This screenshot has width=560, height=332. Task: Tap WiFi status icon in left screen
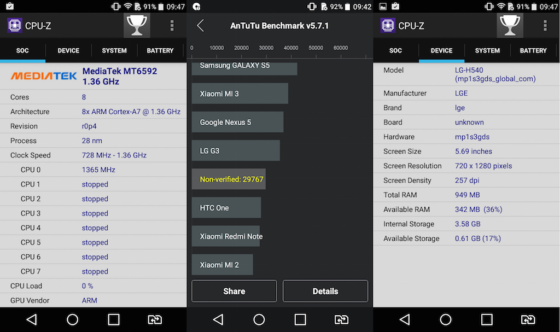tap(128, 7)
